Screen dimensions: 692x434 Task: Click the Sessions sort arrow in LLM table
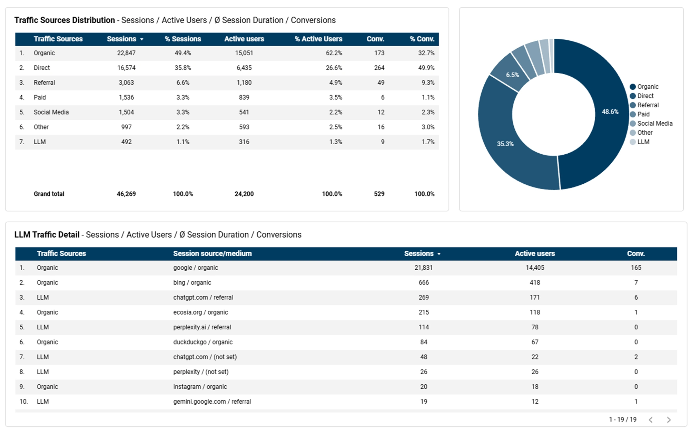click(x=439, y=254)
